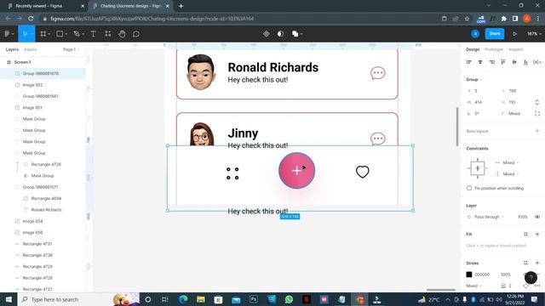Click the black stroke color swatch
The width and height of the screenshot is (545, 306).
469,275
